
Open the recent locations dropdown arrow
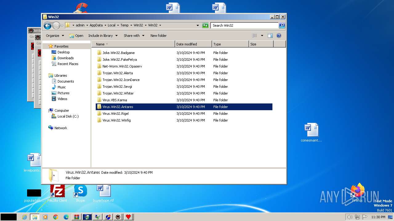[x=62, y=25]
